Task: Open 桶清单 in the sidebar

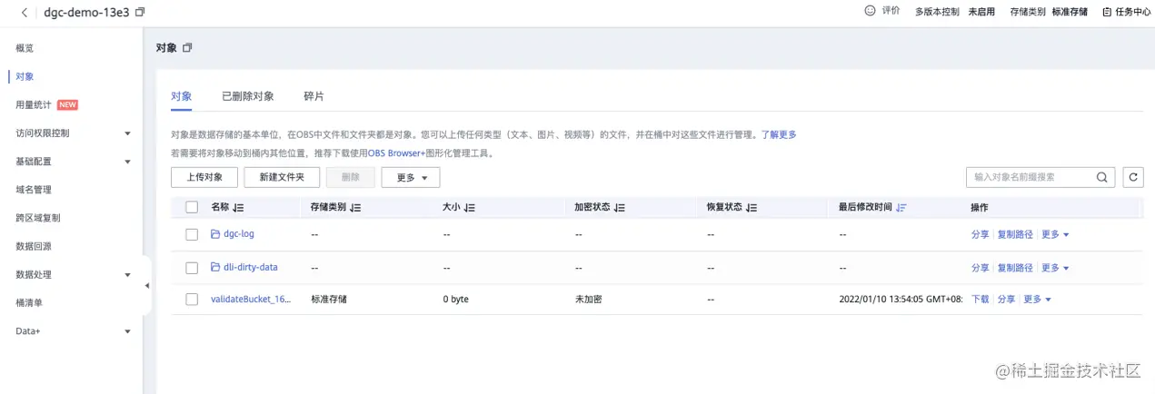Action: click(29, 303)
